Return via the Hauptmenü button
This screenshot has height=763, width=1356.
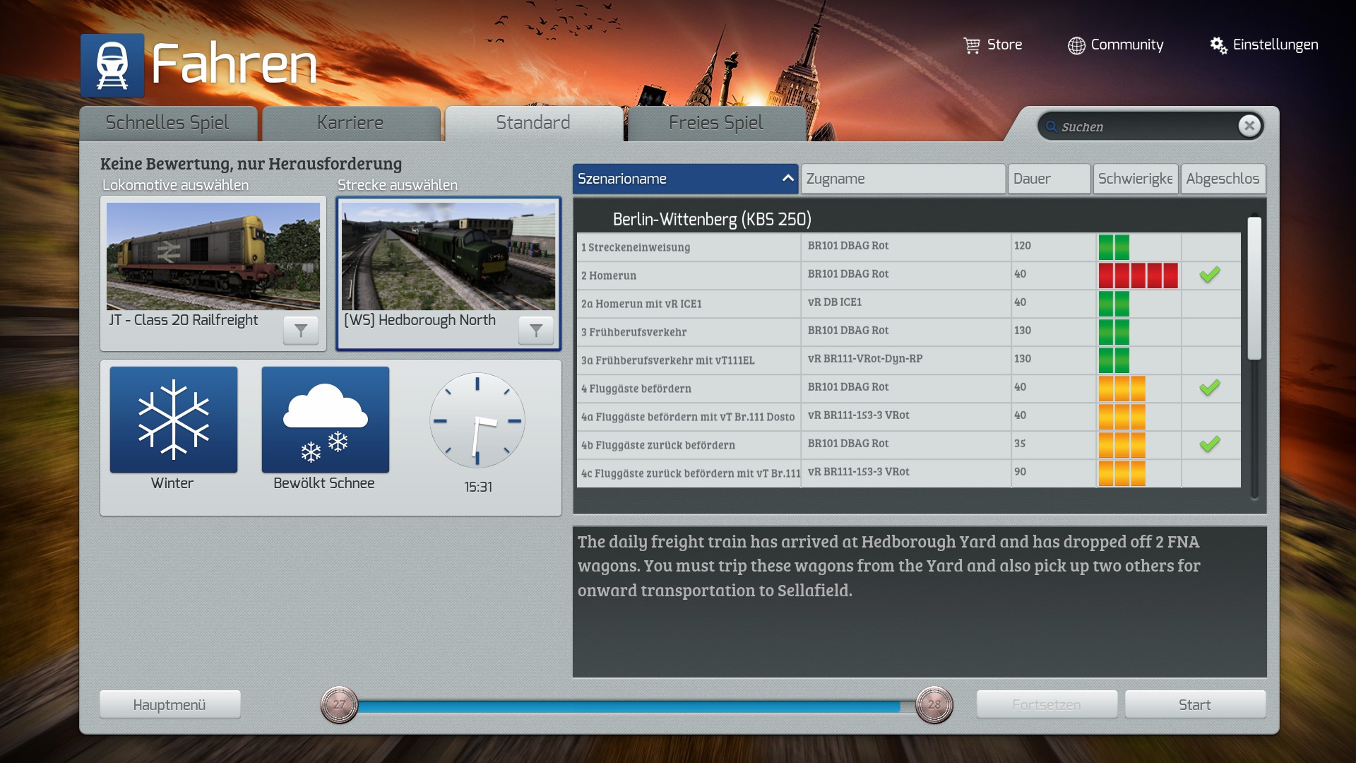tap(169, 704)
